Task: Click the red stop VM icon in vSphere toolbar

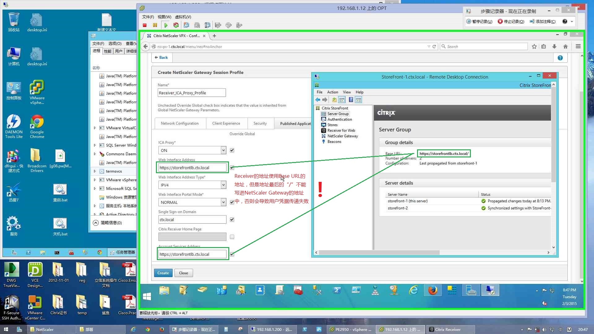Action: pos(144,25)
